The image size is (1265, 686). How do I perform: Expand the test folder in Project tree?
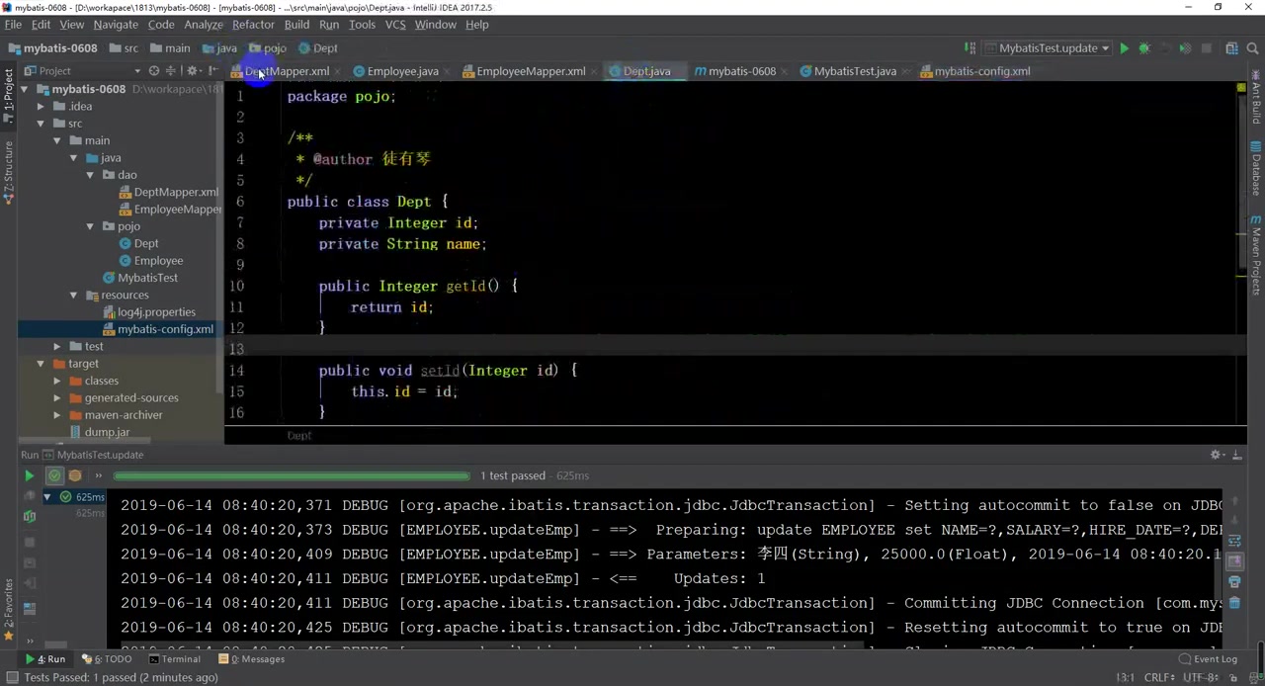(x=56, y=346)
